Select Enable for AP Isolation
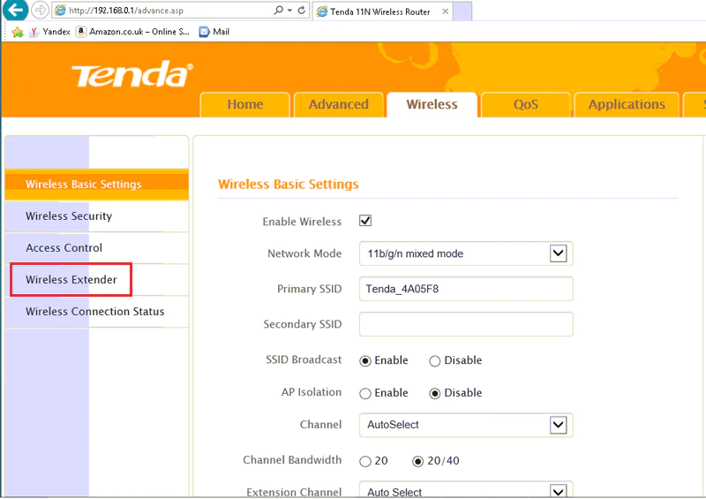 365,394
